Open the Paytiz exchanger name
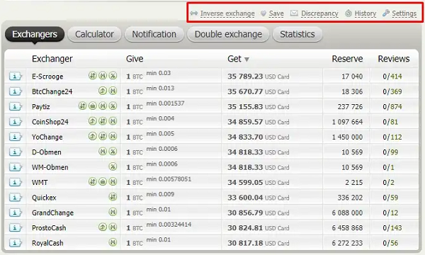425x255 pixels. coord(41,107)
